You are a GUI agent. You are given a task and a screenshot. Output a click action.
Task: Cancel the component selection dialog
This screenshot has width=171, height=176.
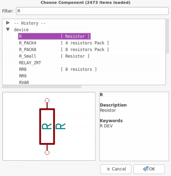tap(116, 169)
